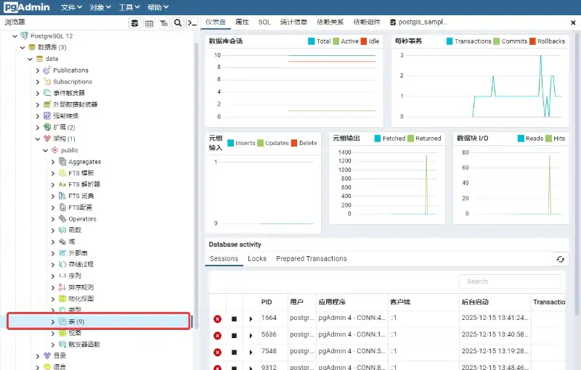Select the 物化视图 materialized views icon
This screenshot has width=581, height=370.
tap(62, 299)
